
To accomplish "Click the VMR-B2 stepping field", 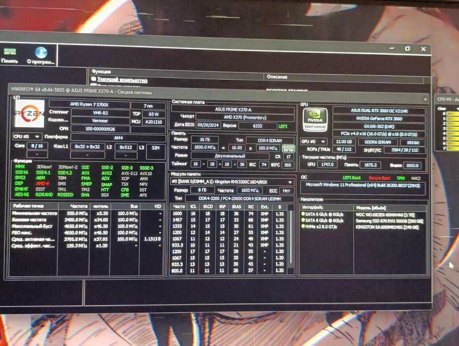I will [100, 112].
